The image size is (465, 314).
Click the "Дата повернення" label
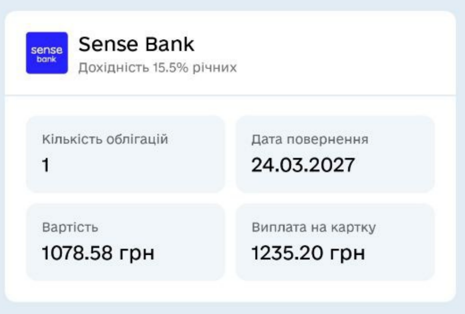pos(309,140)
